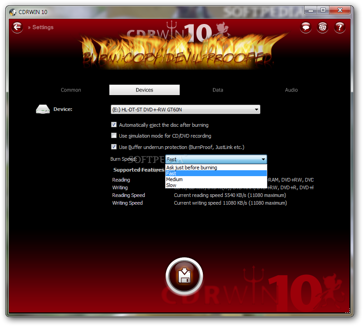The height and width of the screenshot is (326, 363).
Task: Click the Reading feature row label
Action: click(x=121, y=180)
